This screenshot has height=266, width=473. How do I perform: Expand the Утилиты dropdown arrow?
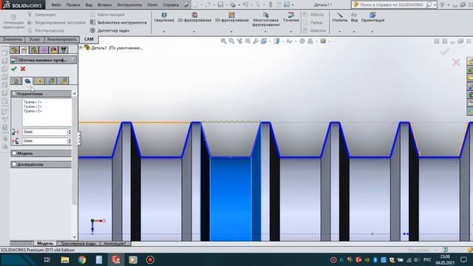339,31
